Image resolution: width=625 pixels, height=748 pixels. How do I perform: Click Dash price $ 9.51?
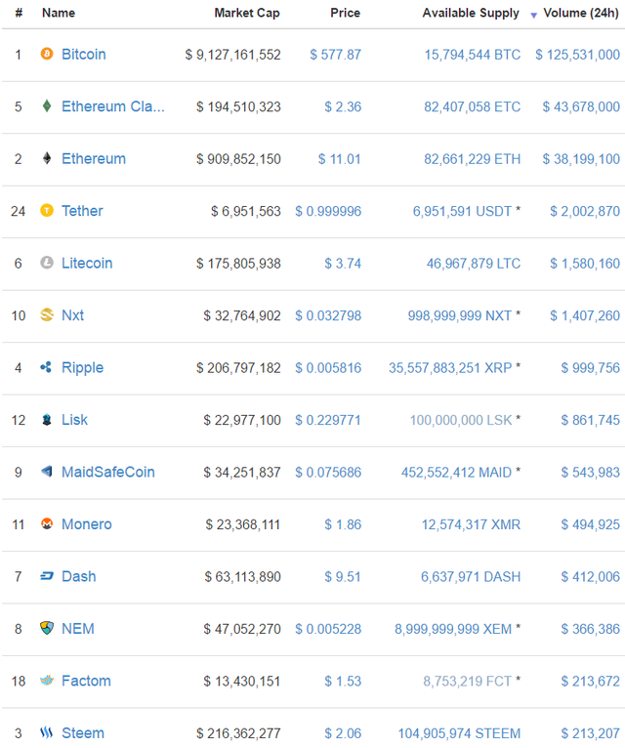pos(343,577)
